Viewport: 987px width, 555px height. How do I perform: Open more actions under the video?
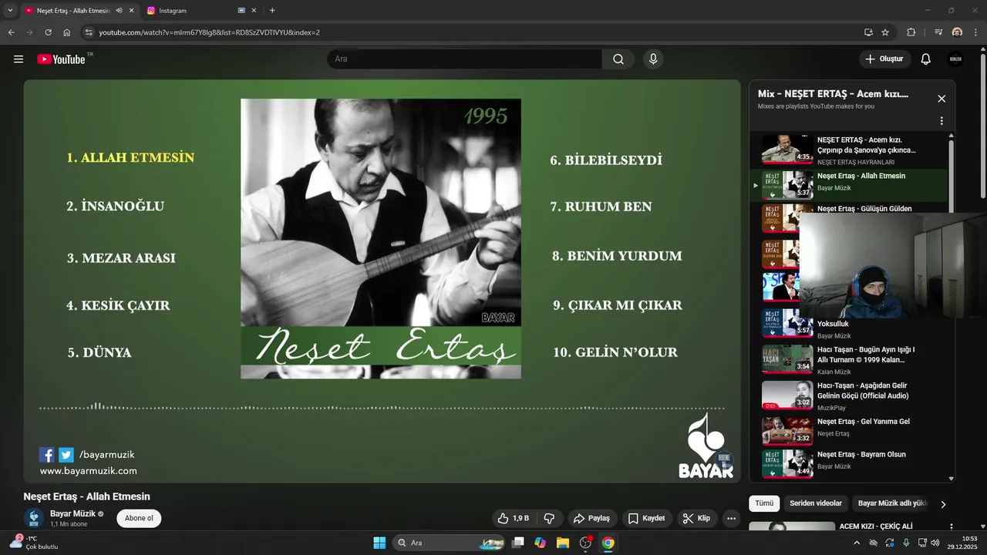(x=731, y=518)
